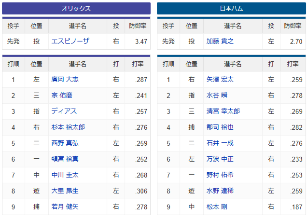The image size is (307, 220).
Task: Select position 指 in ディアス row
Action: 36,111
